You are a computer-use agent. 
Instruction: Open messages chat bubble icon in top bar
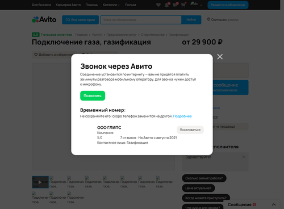coord(175,5)
